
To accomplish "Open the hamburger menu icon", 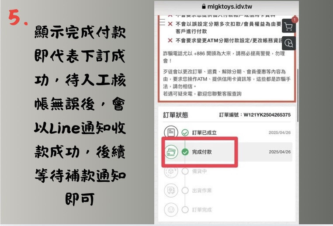I will coord(162,22).
